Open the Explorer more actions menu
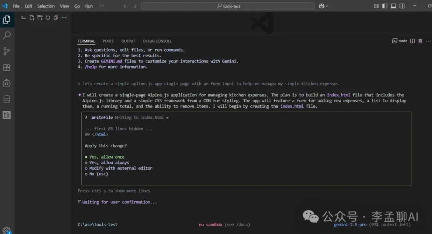Viewport: 432px width, 234px height. 64,17
